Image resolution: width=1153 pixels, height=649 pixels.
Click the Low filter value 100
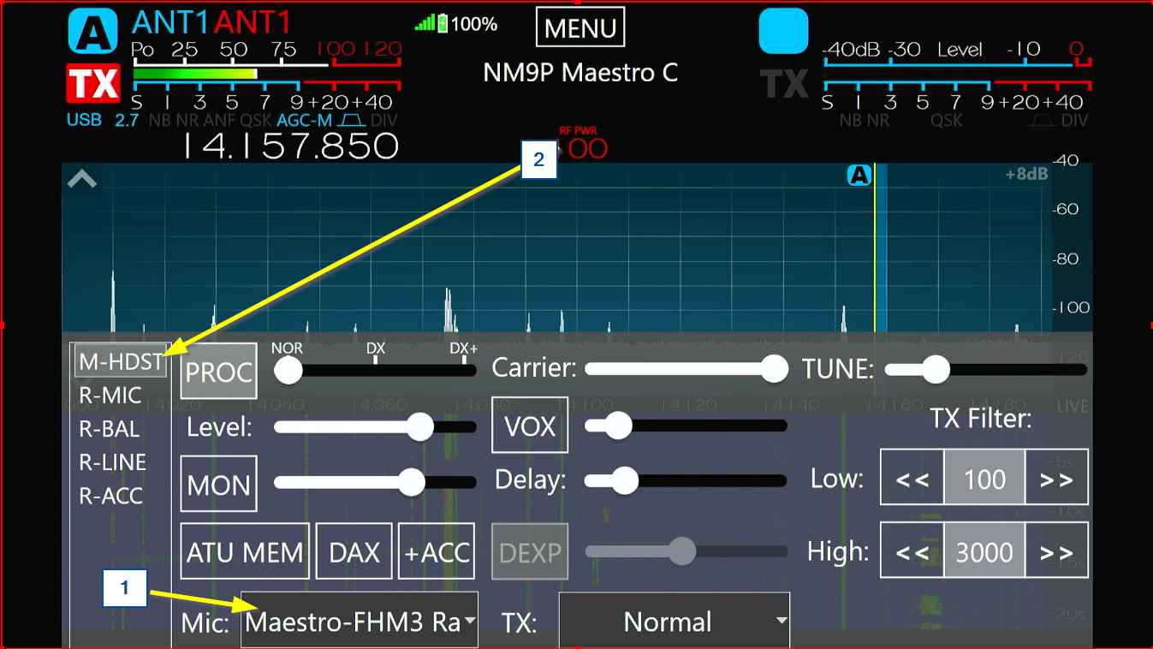984,479
